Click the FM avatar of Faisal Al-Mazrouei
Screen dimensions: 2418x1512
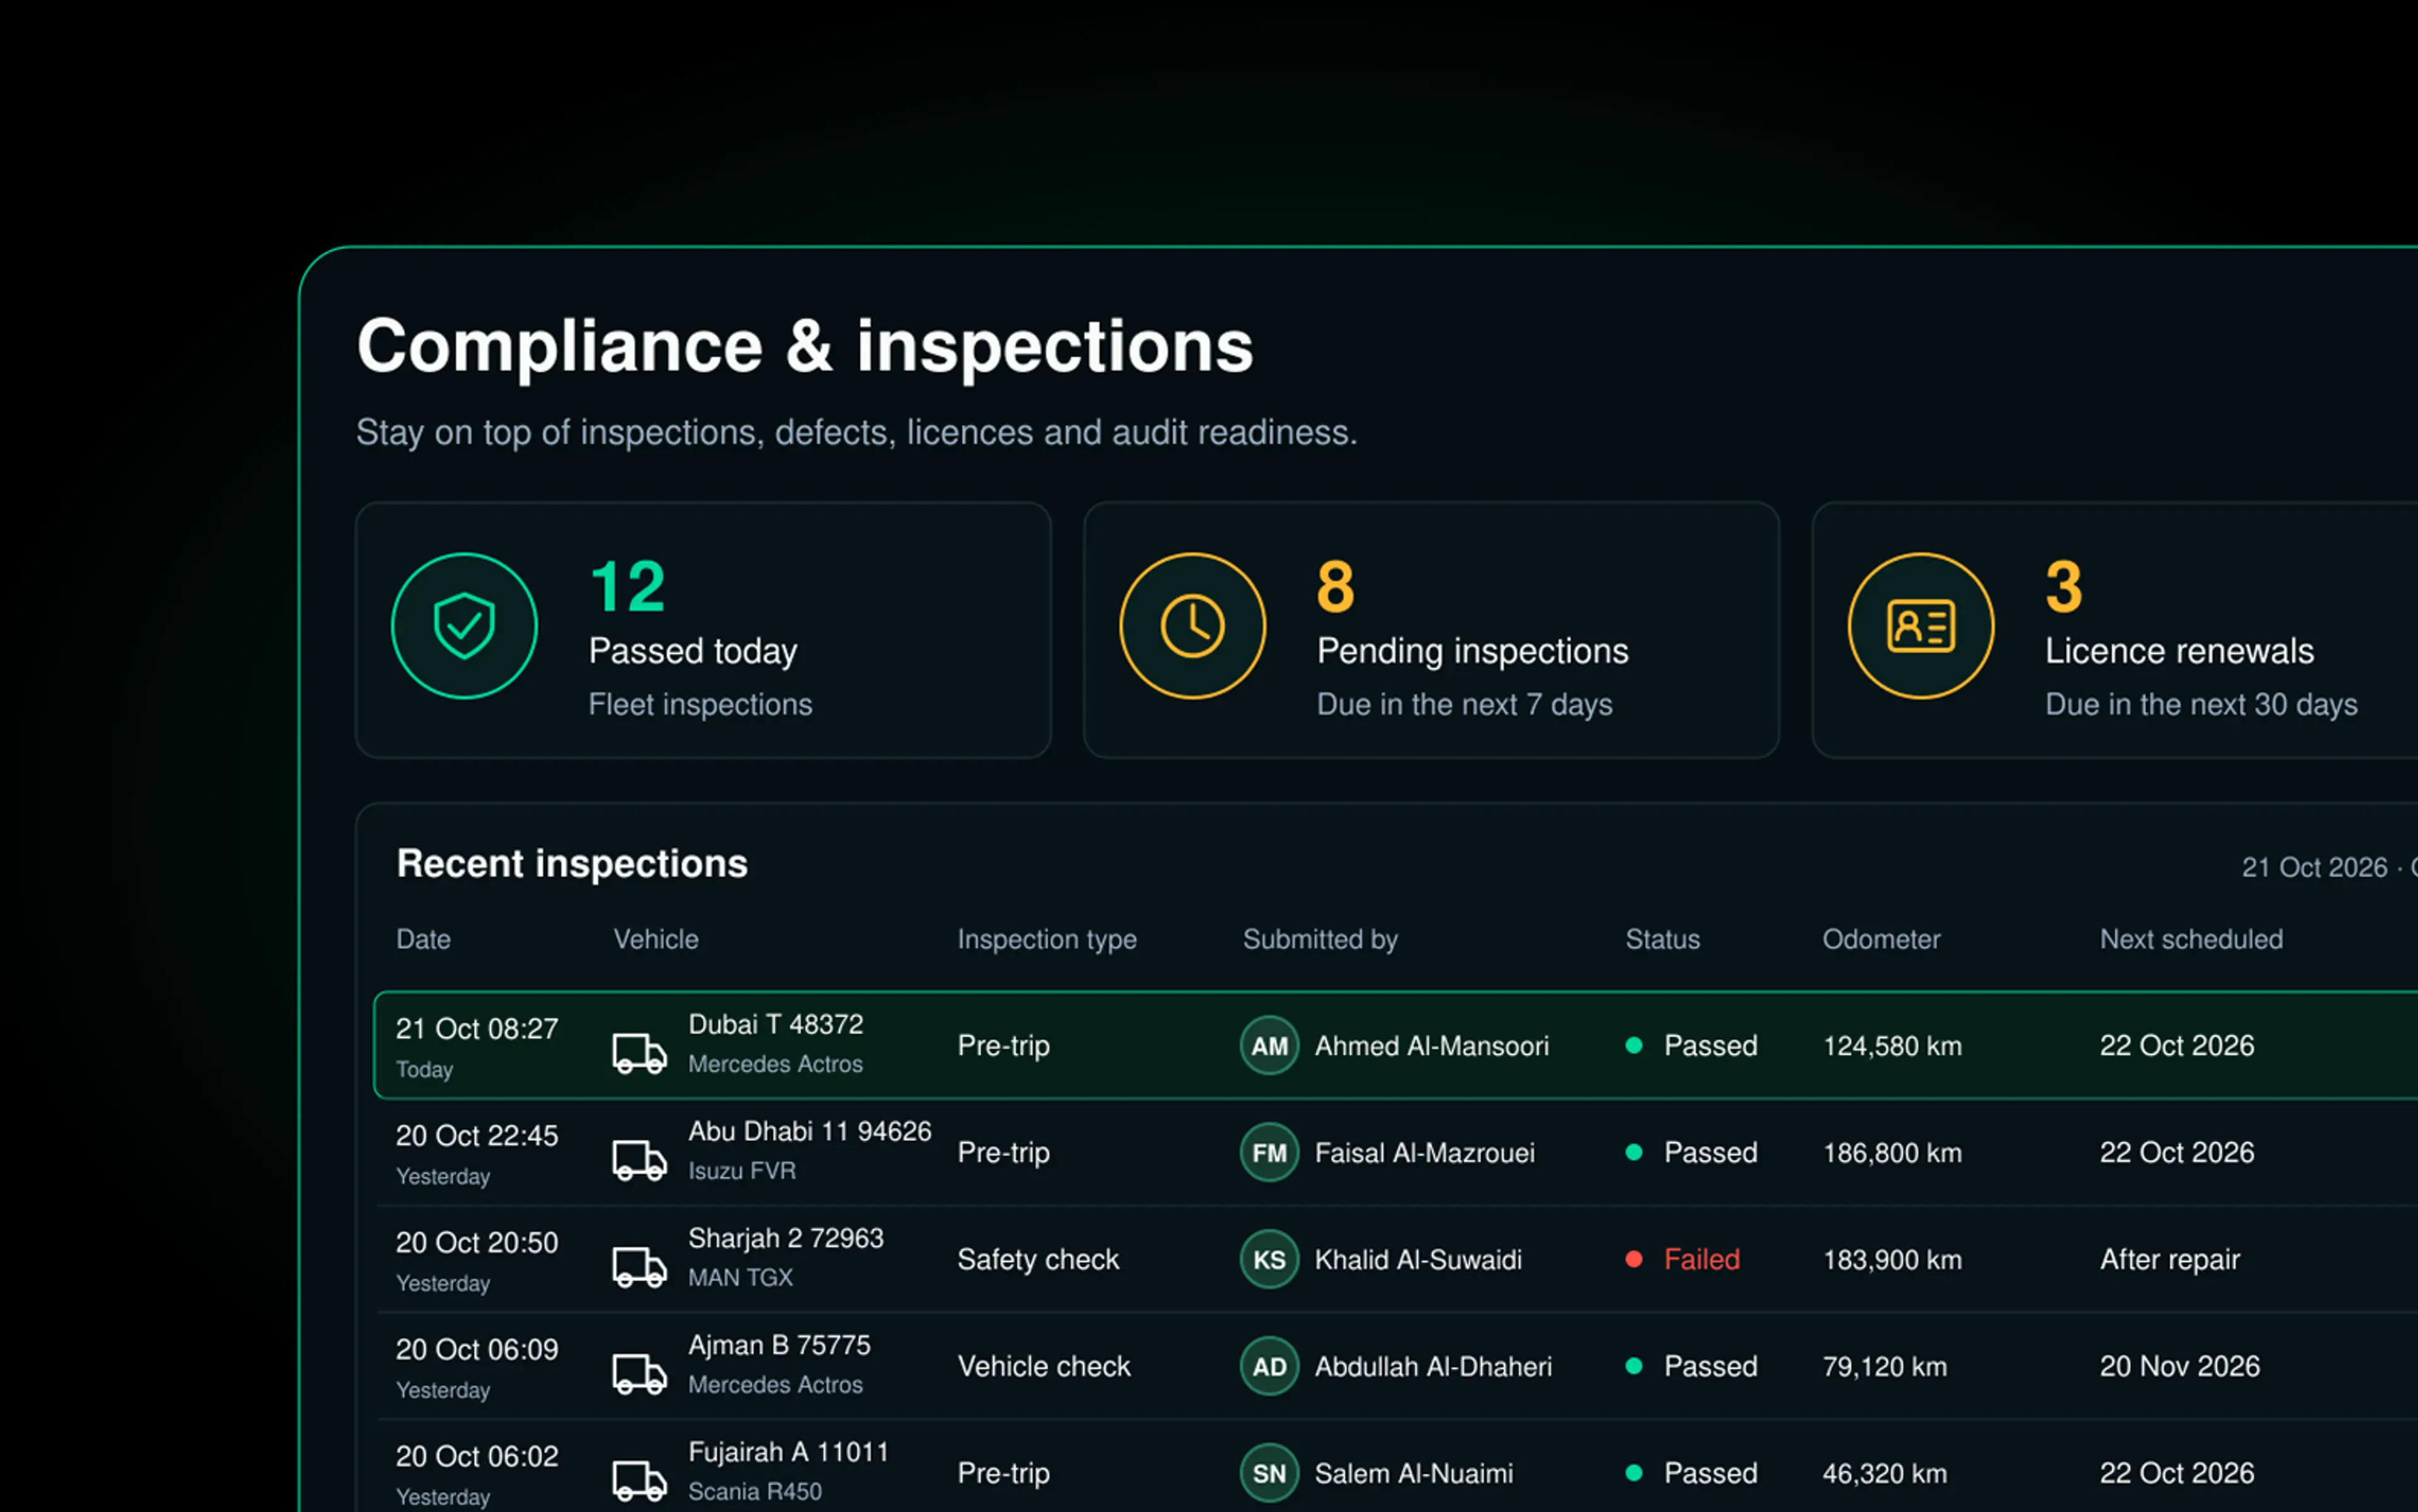(1269, 1153)
